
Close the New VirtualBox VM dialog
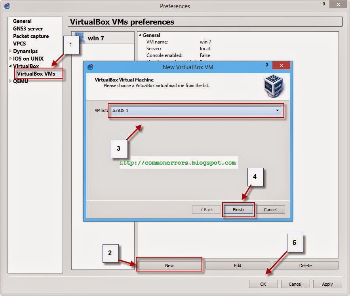pos(281,65)
